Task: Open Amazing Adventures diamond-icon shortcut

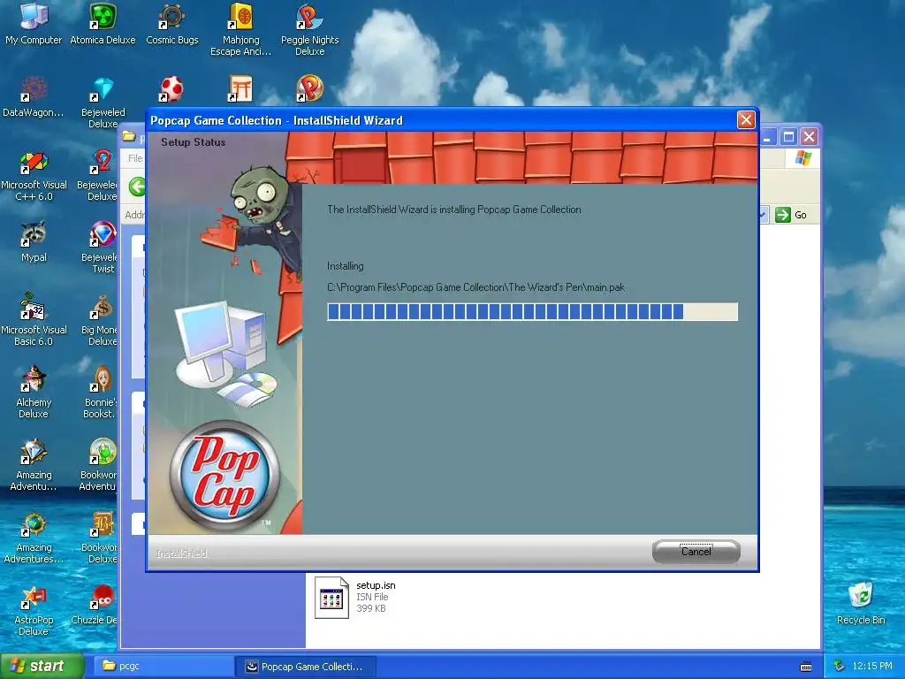Action: (34, 465)
